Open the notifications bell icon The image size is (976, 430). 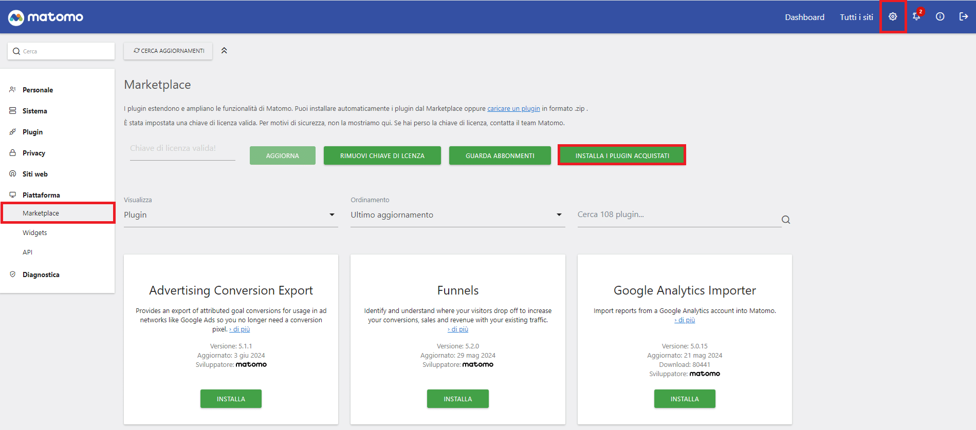pyautogui.click(x=916, y=16)
